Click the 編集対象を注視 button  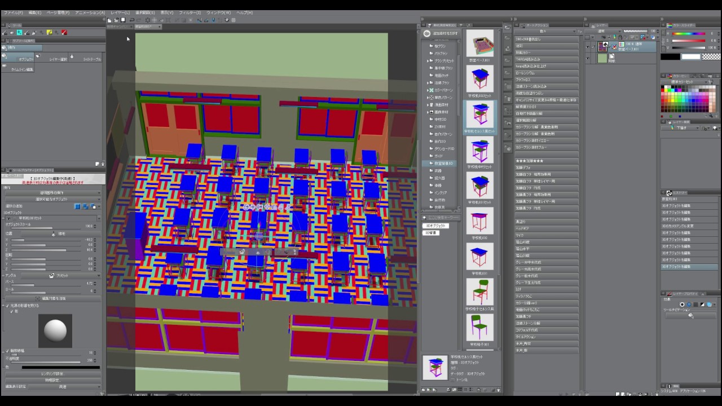[x=54, y=298]
